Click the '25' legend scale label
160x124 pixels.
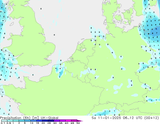pyautogui.click(x=49, y=123)
